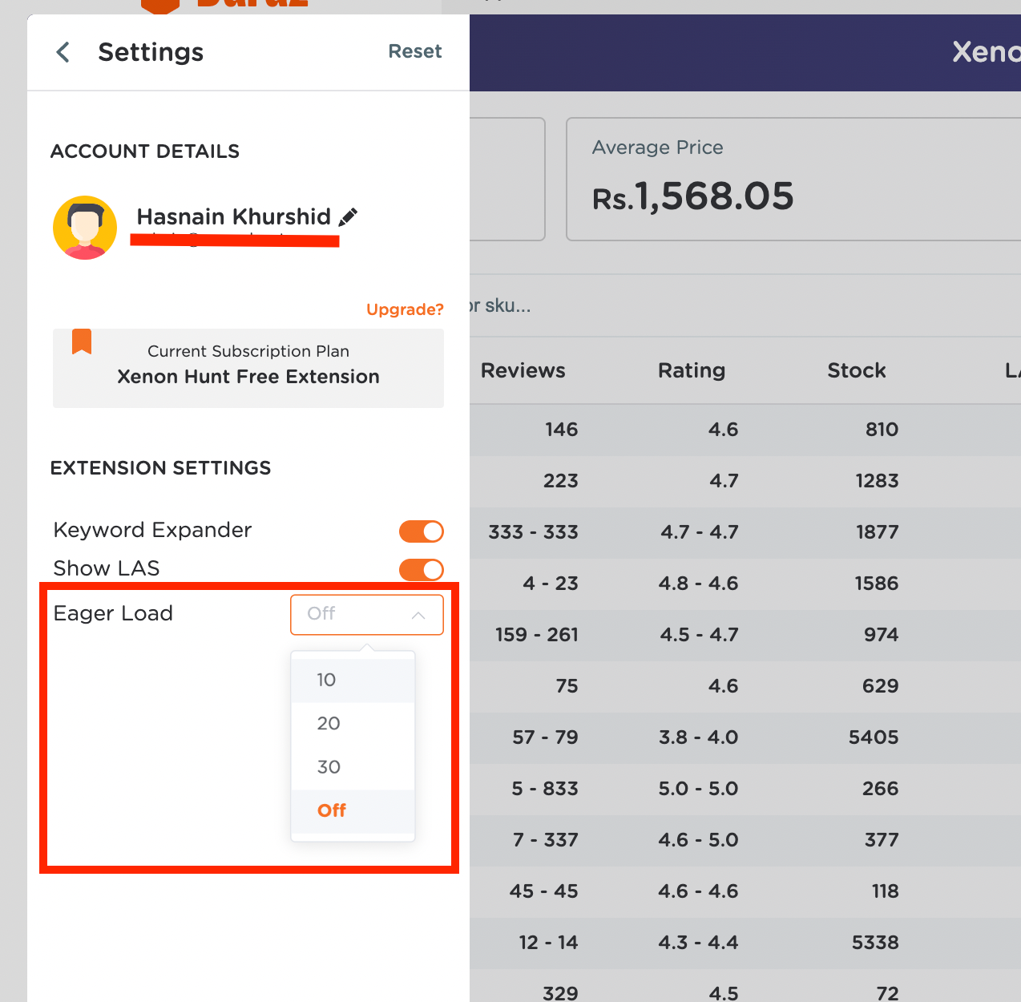This screenshot has width=1021, height=1002.
Task: Click the stock cell showing 5338
Action: 876,943
